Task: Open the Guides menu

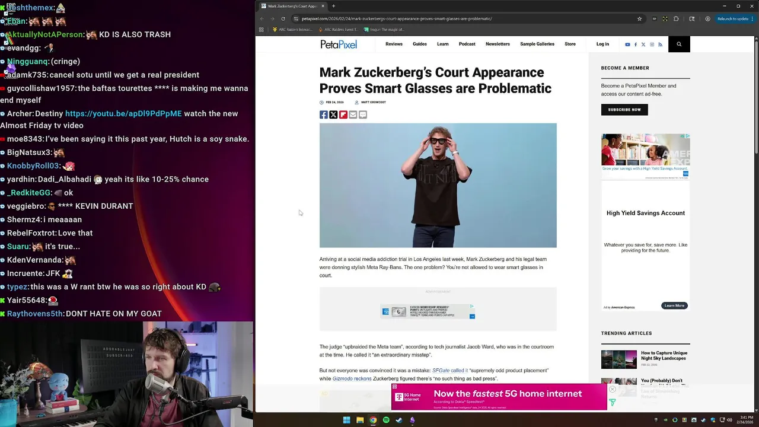Action: coord(420,44)
